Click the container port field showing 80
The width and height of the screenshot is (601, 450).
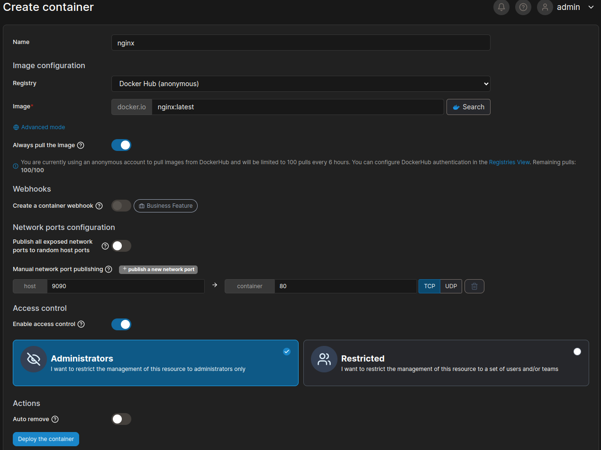point(346,286)
